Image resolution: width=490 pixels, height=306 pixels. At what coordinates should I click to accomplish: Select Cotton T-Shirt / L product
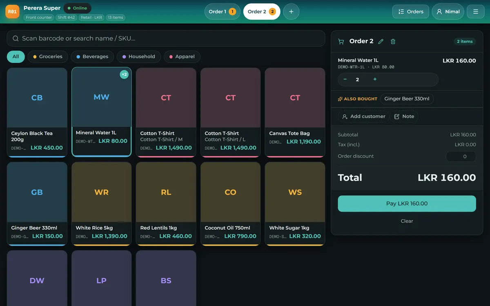pos(231,112)
